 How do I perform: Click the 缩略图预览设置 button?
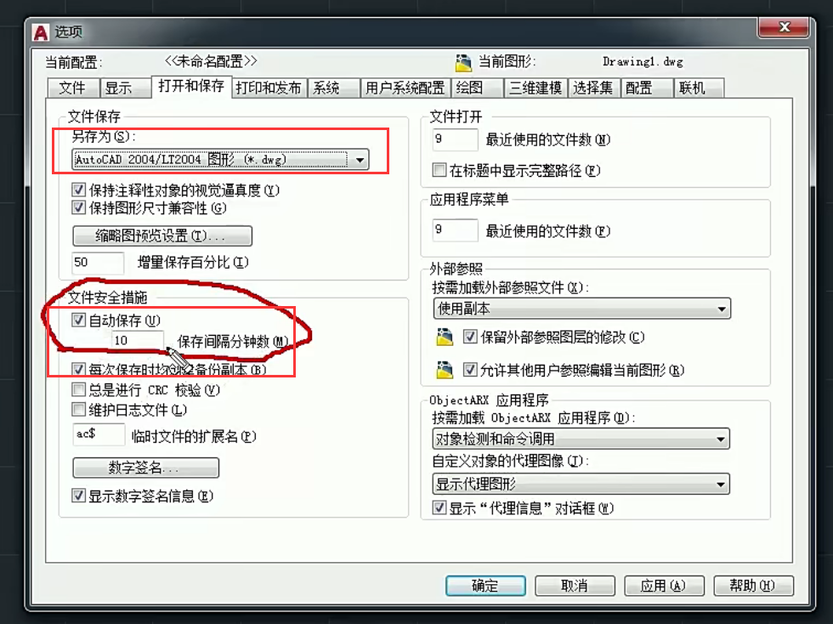pos(162,235)
